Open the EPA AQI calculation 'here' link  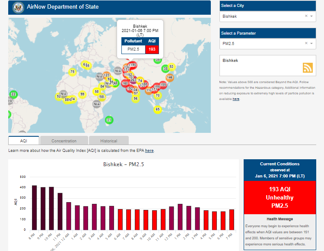tap(149, 151)
